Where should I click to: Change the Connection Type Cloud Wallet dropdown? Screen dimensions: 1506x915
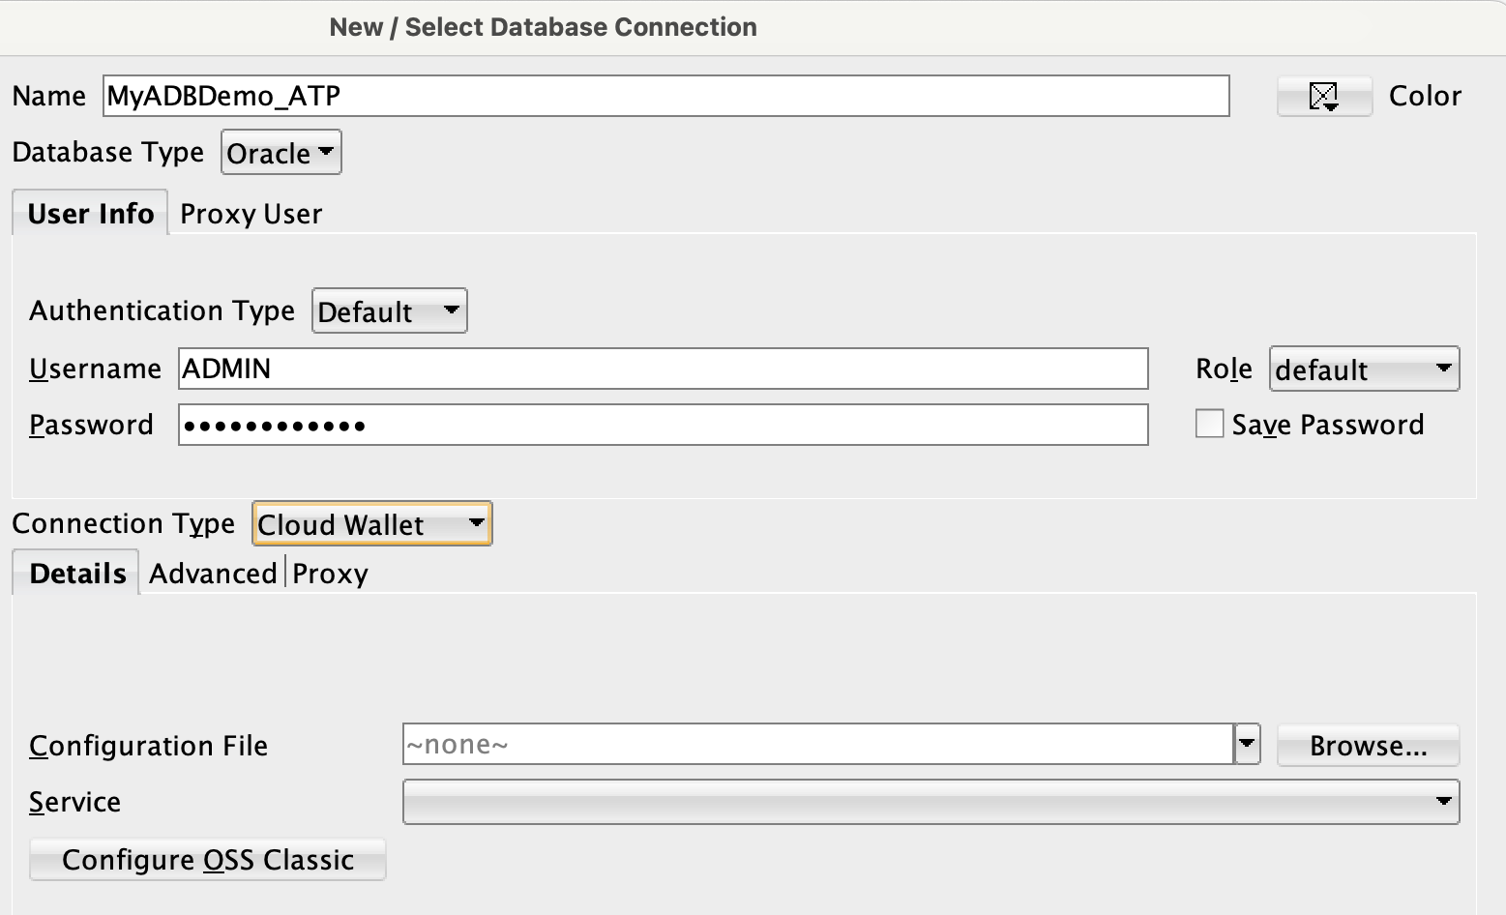pyautogui.click(x=371, y=523)
